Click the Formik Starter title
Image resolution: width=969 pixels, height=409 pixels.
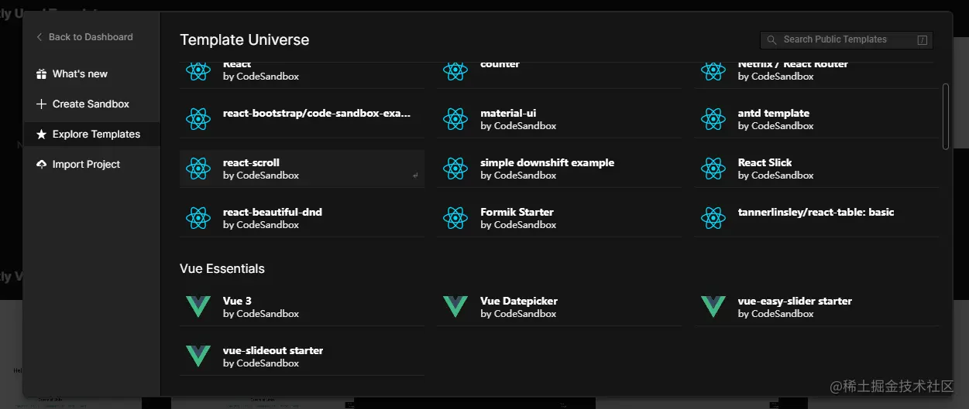517,212
